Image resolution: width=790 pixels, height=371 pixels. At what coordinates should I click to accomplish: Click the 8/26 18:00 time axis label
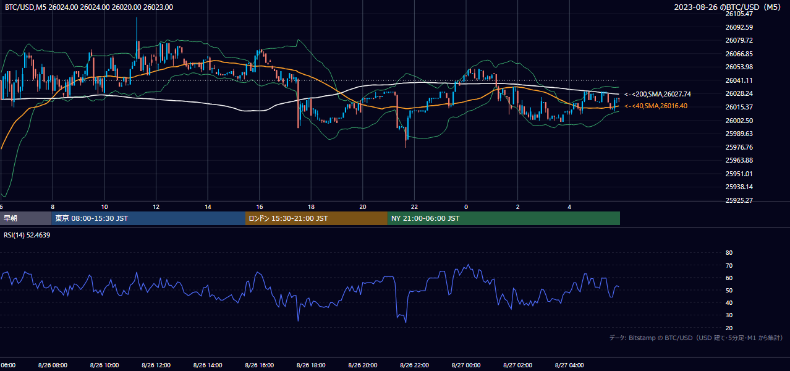[311, 365]
